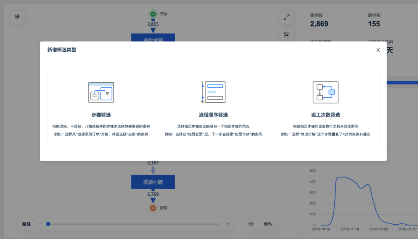Click the 返工次数筛选 flowchart illustration icon
418x239 pixels.
click(325, 92)
